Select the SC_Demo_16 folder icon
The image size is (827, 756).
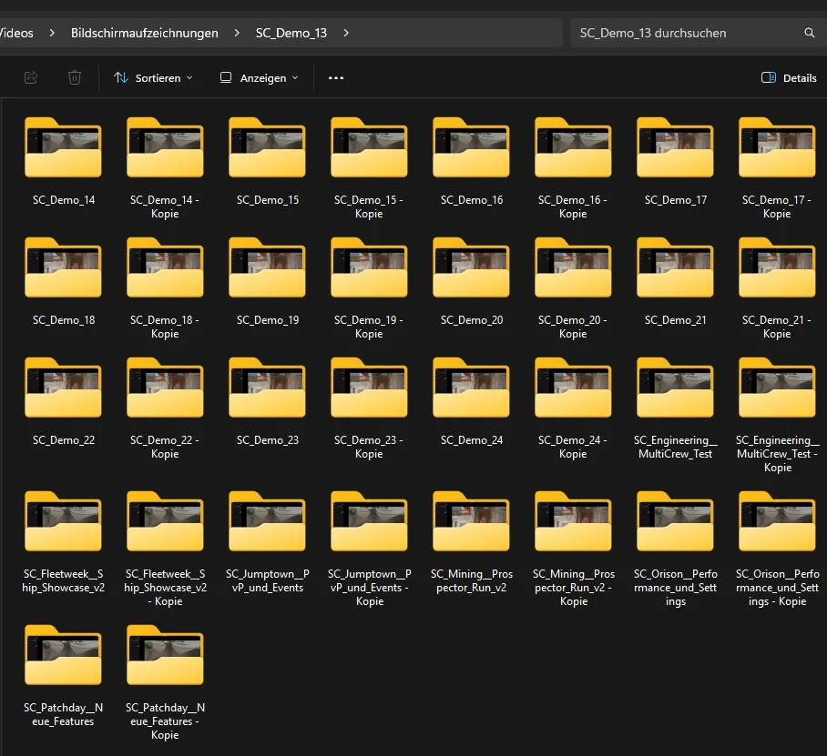(x=471, y=147)
